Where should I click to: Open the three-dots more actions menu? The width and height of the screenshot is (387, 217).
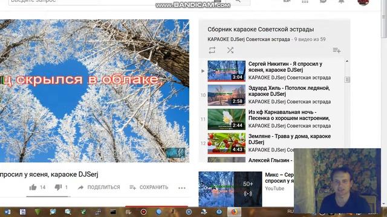tap(182, 187)
